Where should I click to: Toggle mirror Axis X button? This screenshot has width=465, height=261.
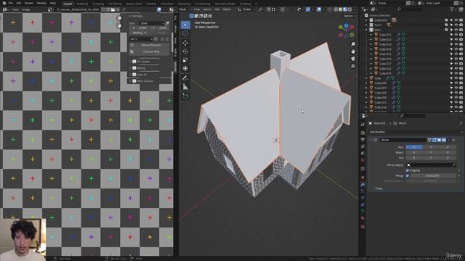click(414, 147)
